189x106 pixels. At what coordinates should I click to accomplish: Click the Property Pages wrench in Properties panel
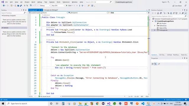159,64
